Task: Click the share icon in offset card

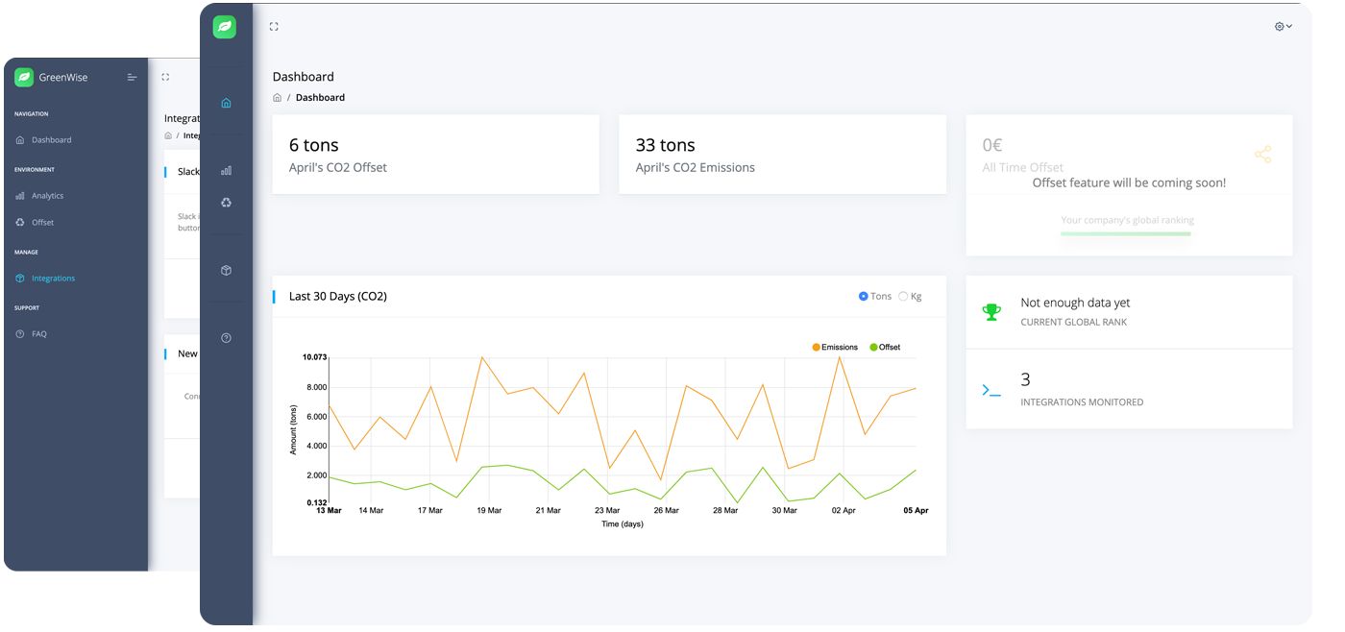Action: tap(1262, 154)
